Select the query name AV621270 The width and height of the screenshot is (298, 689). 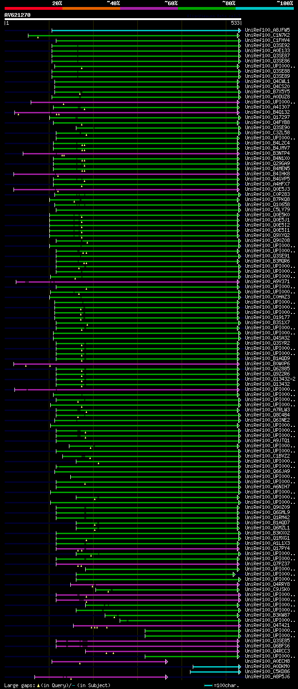[x=18, y=15]
